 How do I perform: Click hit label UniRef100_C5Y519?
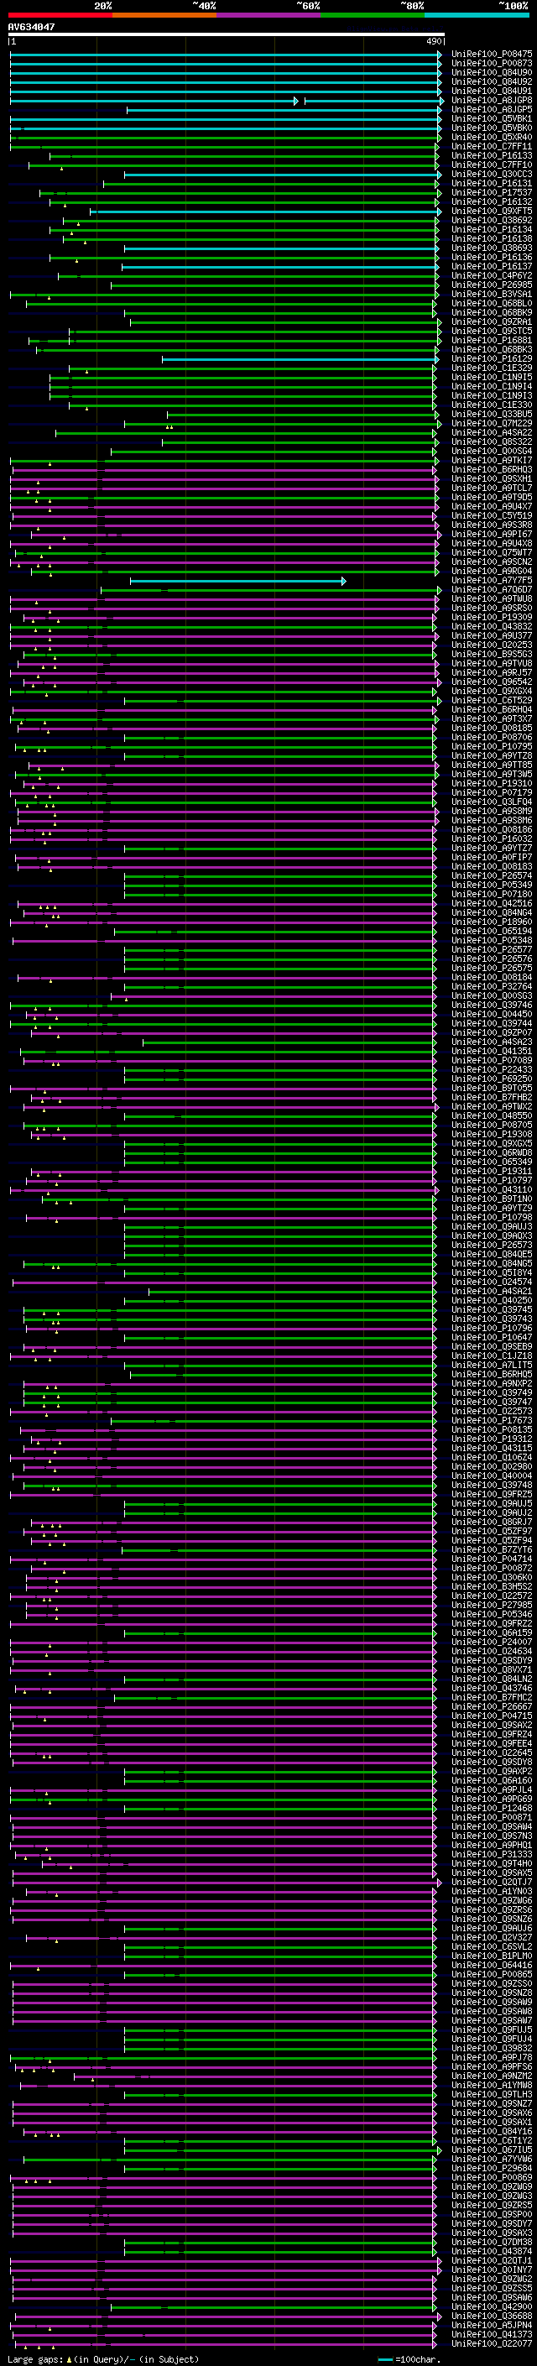click(x=492, y=515)
